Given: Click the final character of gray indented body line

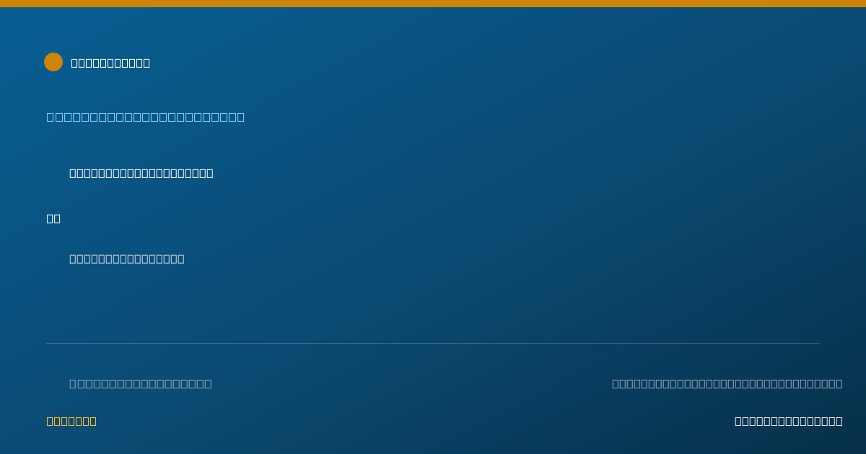Looking at the screenshot, I should point(181,259).
